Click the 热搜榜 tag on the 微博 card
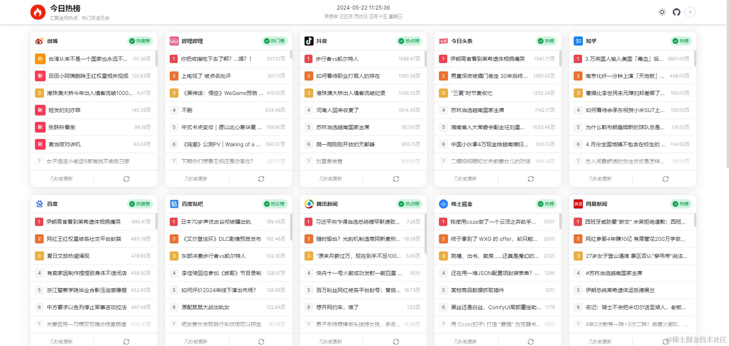Viewport: 729px width, 346px height. [x=140, y=41]
